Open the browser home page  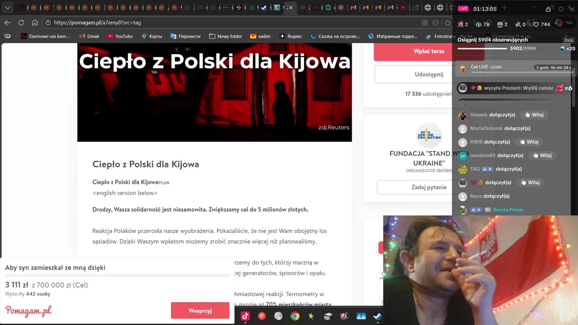pyautogui.click(x=35, y=23)
